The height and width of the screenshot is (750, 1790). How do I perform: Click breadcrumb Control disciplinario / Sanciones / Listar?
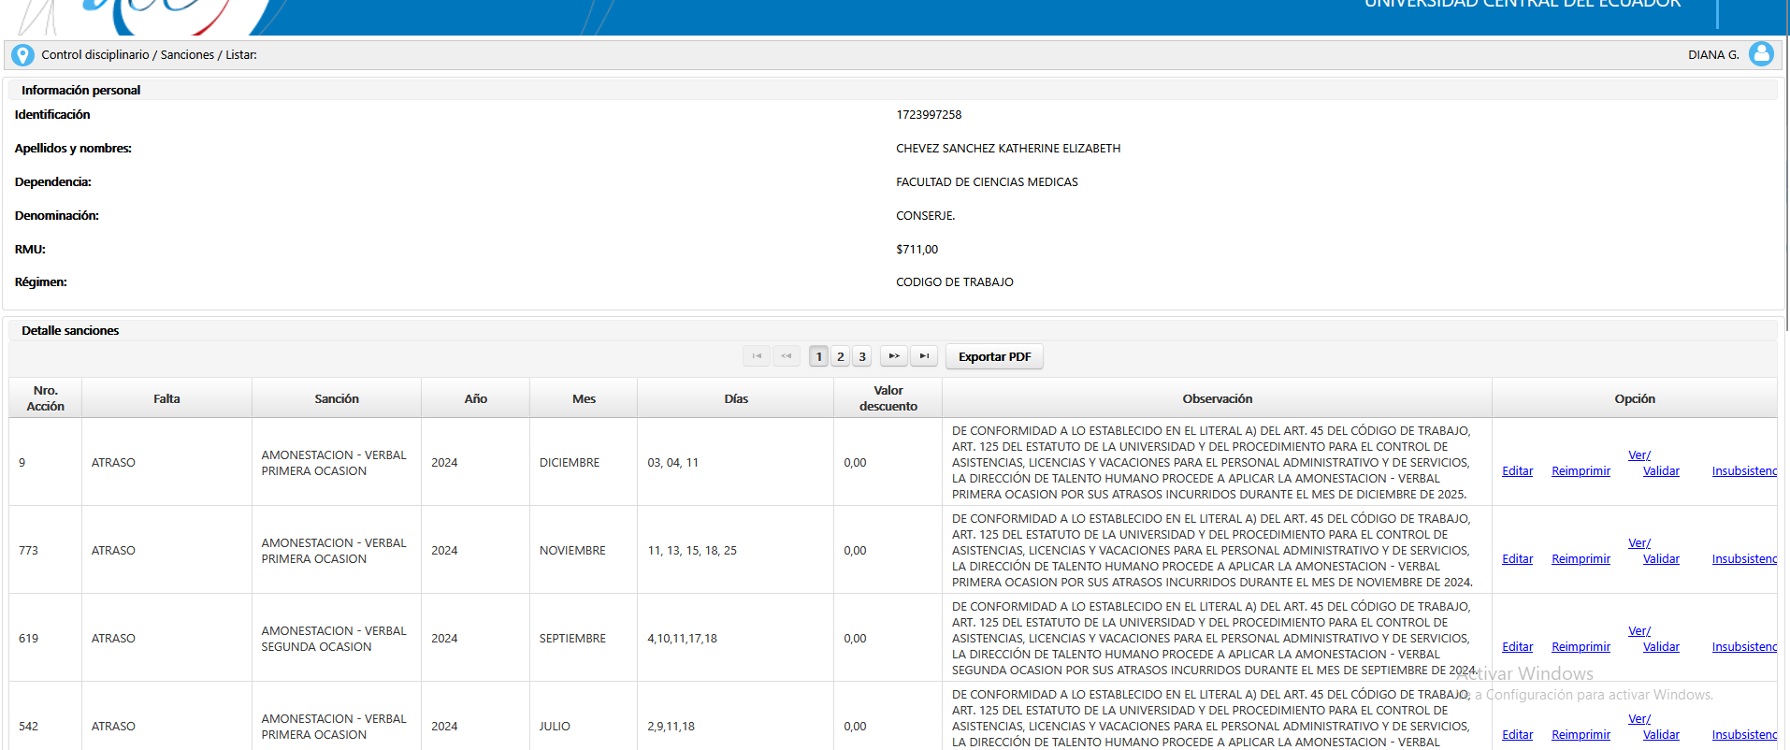[149, 55]
